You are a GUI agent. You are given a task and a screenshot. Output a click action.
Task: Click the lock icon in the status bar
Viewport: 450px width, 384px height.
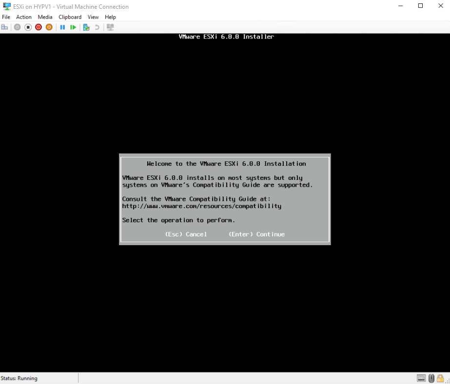click(x=440, y=378)
